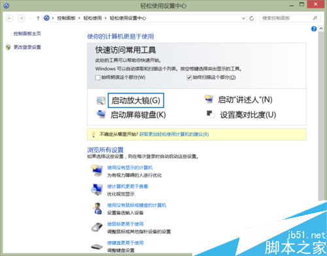The width and height of the screenshot is (327, 256).
Task: Open 控制面板主页 link
Action: point(27,33)
